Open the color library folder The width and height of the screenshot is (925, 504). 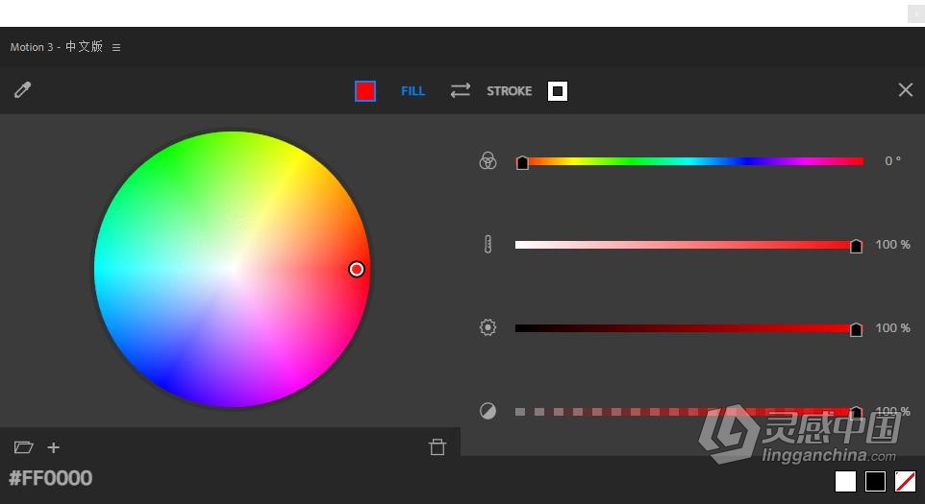coord(24,447)
